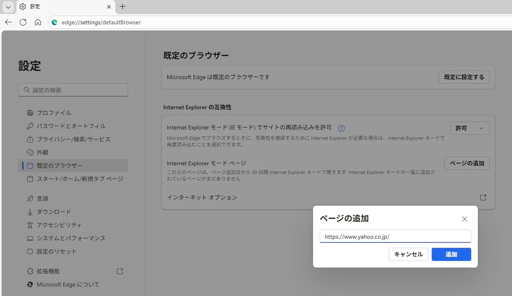Click the key icon beside パスワードとオートフィル
Image resolution: width=512 pixels, height=296 pixels.
tap(30, 126)
